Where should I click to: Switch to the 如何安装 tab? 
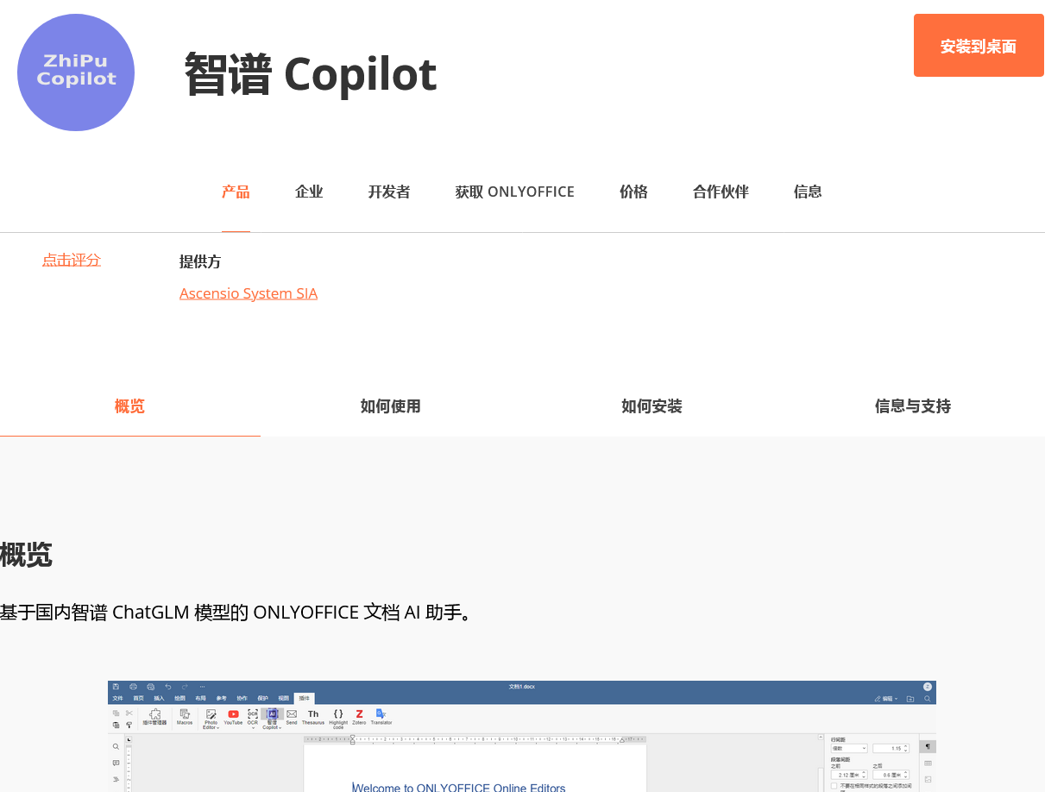652,406
